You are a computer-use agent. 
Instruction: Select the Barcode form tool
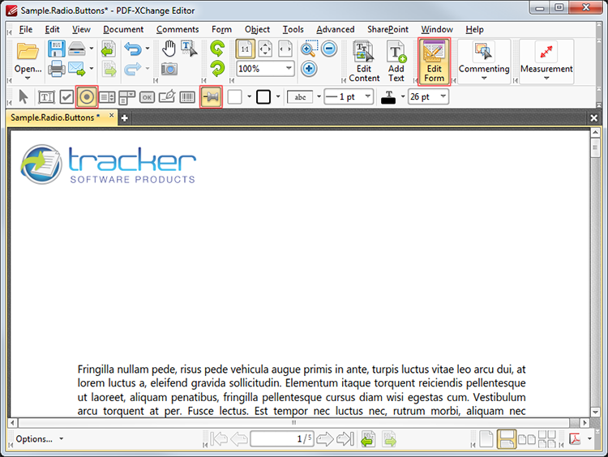187,97
